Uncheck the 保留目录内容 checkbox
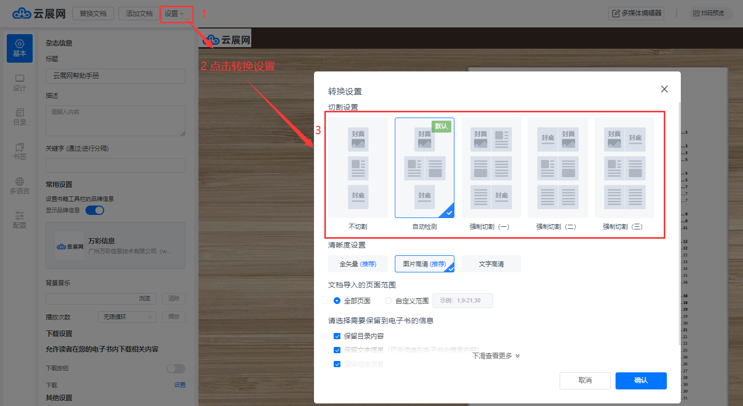Image resolution: width=743 pixels, height=406 pixels. coord(337,336)
